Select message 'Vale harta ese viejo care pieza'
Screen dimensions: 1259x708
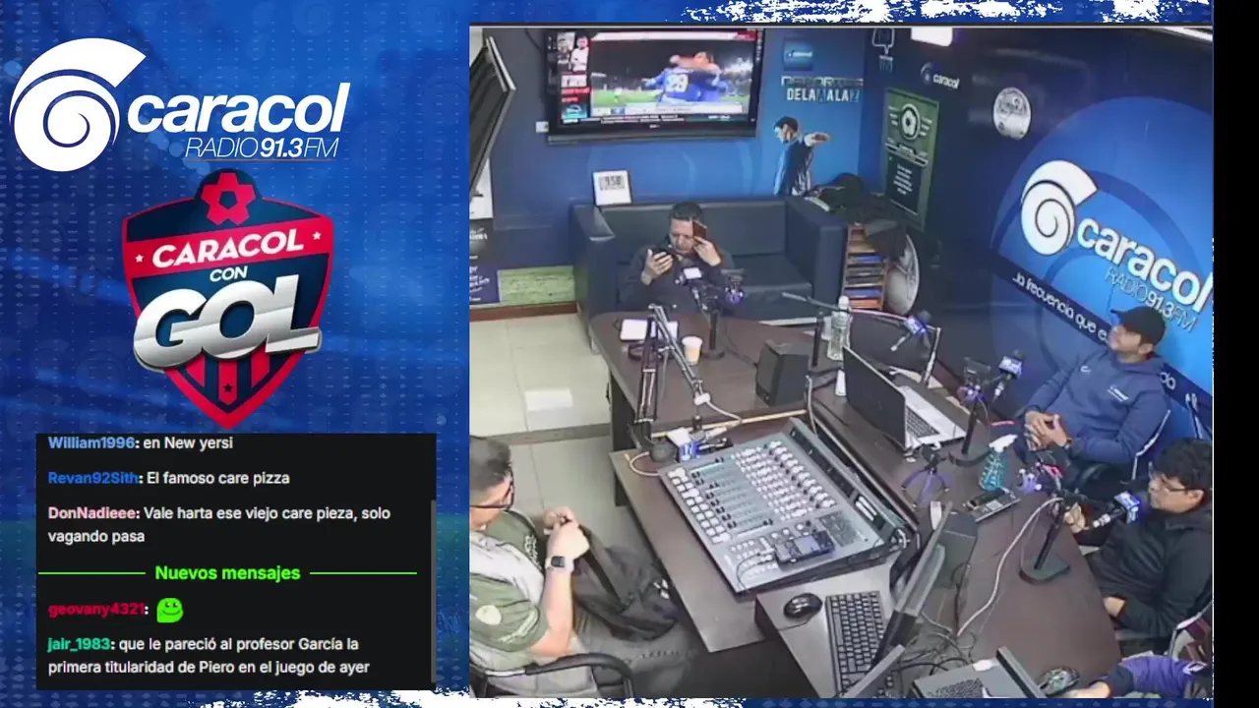click(218, 525)
